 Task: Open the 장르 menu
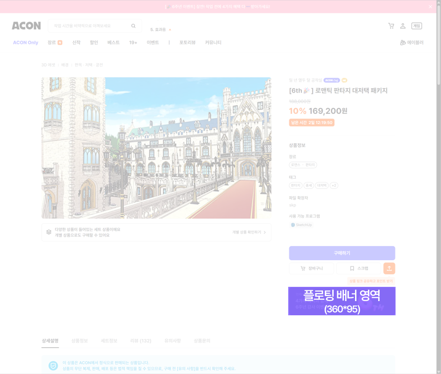[54, 42]
